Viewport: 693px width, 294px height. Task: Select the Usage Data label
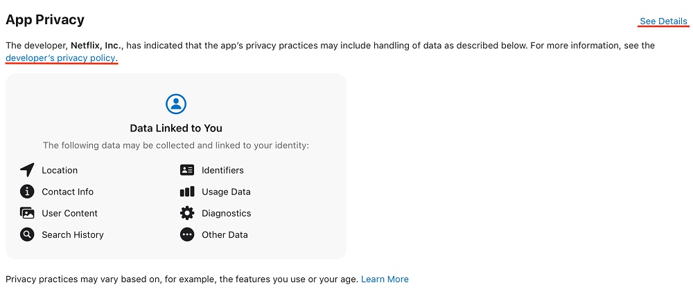(x=227, y=192)
